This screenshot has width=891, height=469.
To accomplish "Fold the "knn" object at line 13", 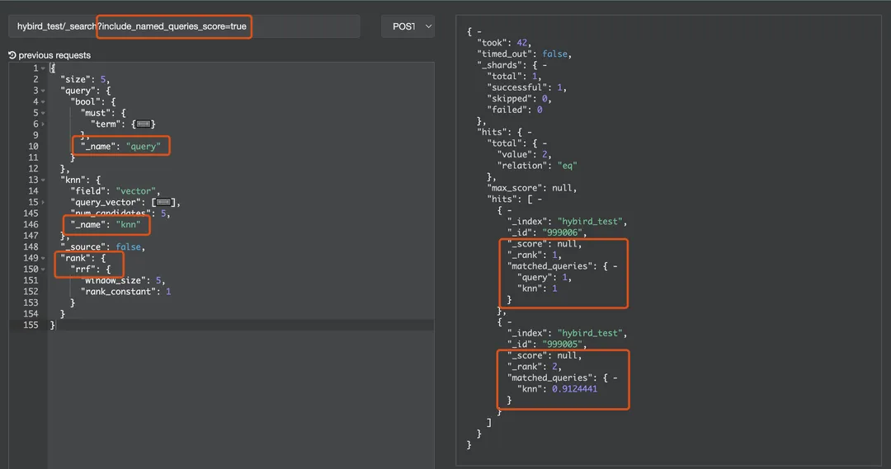I will pos(43,180).
